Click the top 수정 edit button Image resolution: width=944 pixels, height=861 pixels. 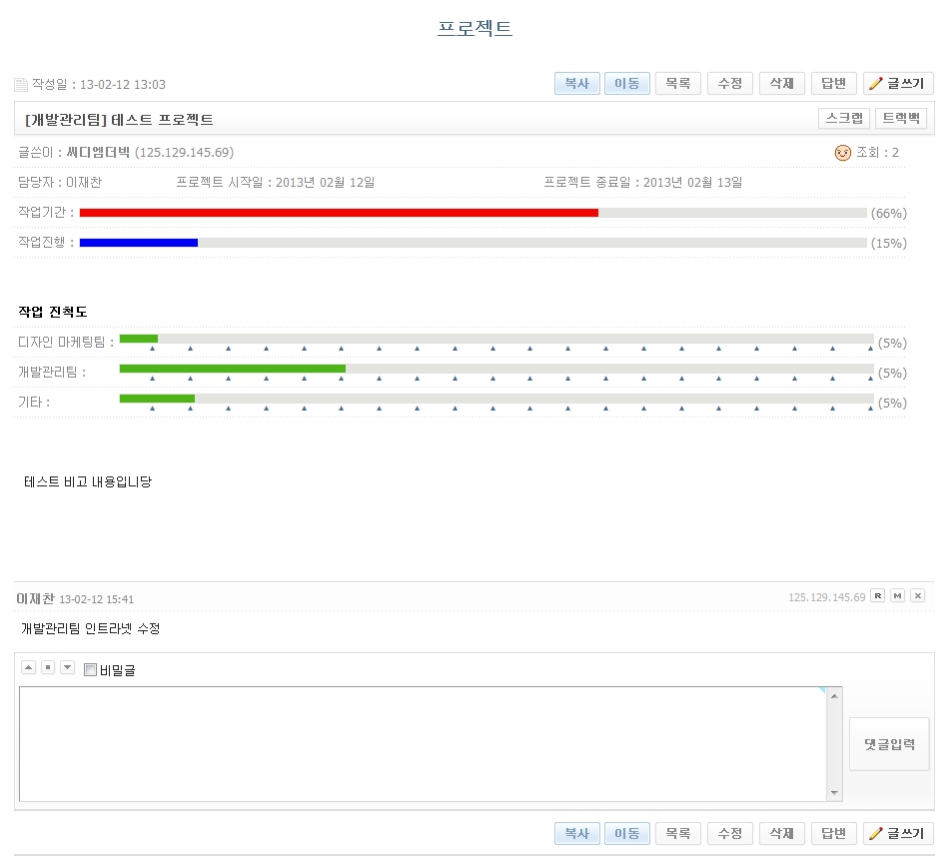[x=730, y=84]
